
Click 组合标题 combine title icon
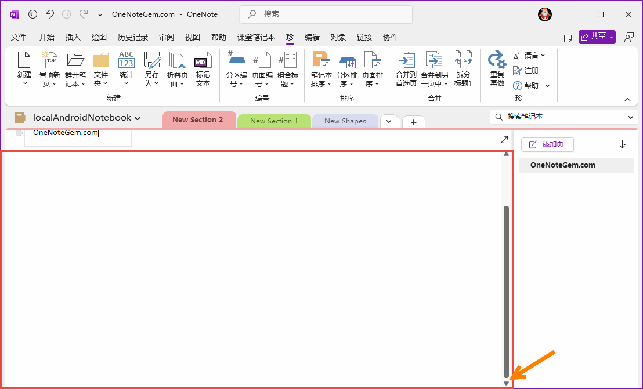click(288, 60)
